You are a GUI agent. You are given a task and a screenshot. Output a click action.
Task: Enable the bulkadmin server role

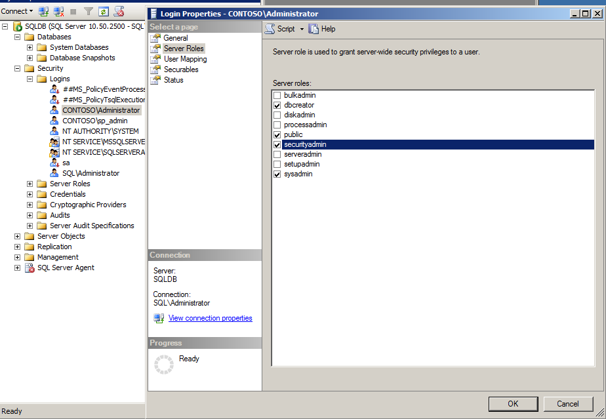pyautogui.click(x=277, y=95)
